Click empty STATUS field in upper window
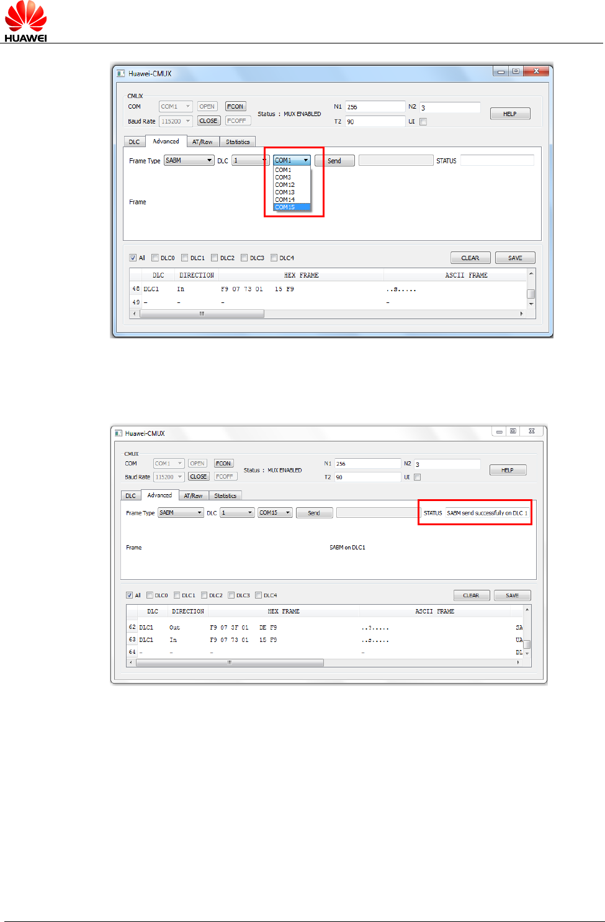Viewport: 605px width, 922px height. click(x=497, y=160)
